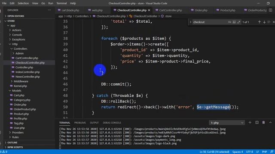Go to next find match arrow
The height and width of the screenshot is (154, 275).
(x=264, y=22)
